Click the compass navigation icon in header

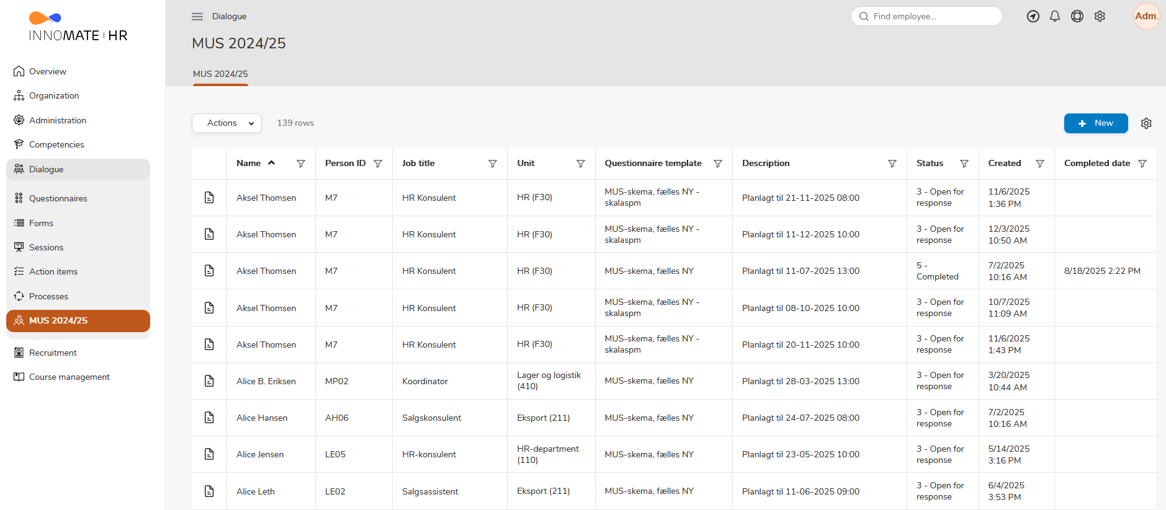[1033, 17]
